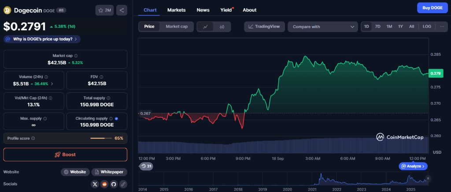Open the News tab
This screenshot has height=192, width=451.
[x=203, y=10]
